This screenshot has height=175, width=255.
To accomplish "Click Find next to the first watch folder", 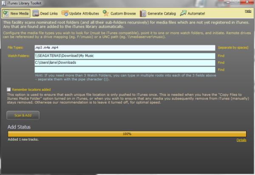I will click(x=221, y=56).
